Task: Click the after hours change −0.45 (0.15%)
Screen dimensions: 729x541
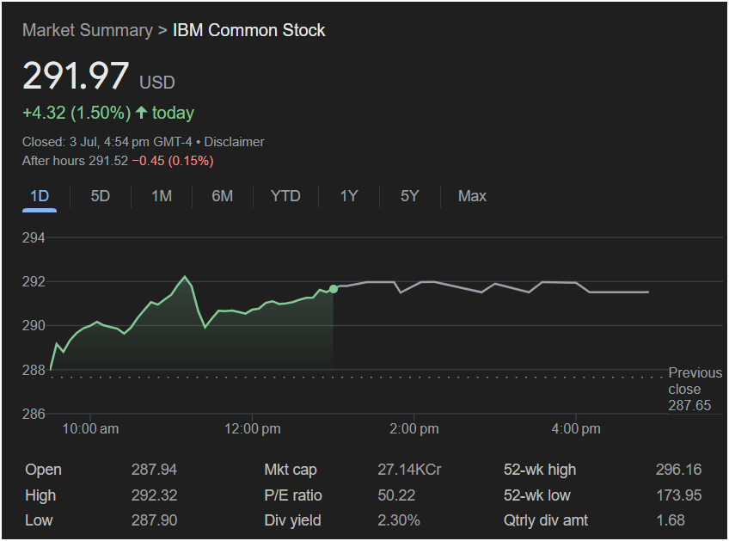Action: (173, 161)
